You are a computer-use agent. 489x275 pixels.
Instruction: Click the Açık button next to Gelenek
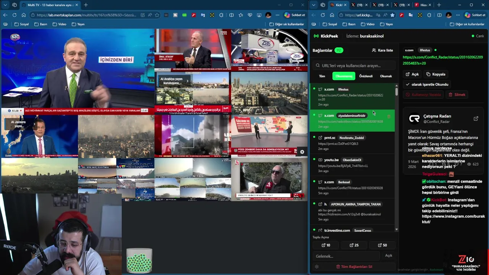(x=389, y=256)
